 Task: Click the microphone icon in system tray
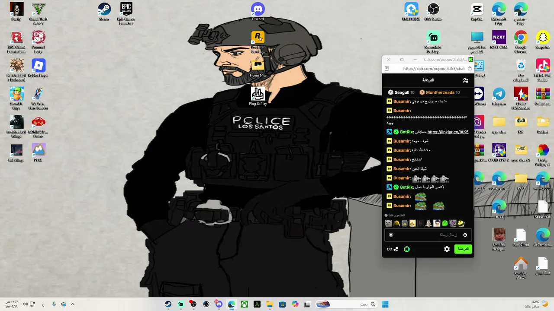click(54, 305)
